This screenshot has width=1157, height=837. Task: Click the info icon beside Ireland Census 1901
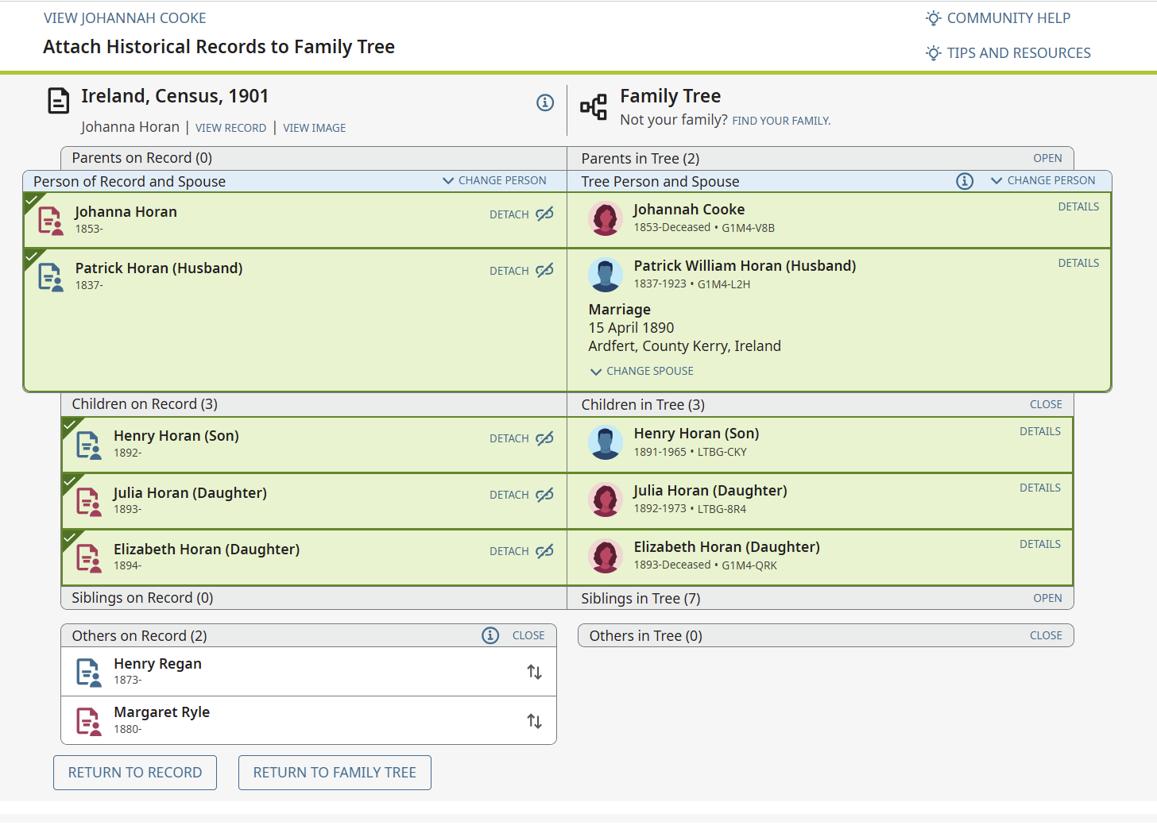[545, 102]
